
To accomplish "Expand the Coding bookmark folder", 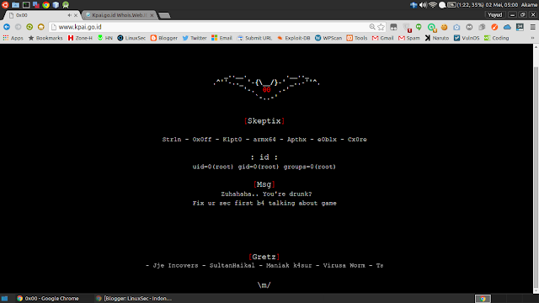I will (x=496, y=38).
